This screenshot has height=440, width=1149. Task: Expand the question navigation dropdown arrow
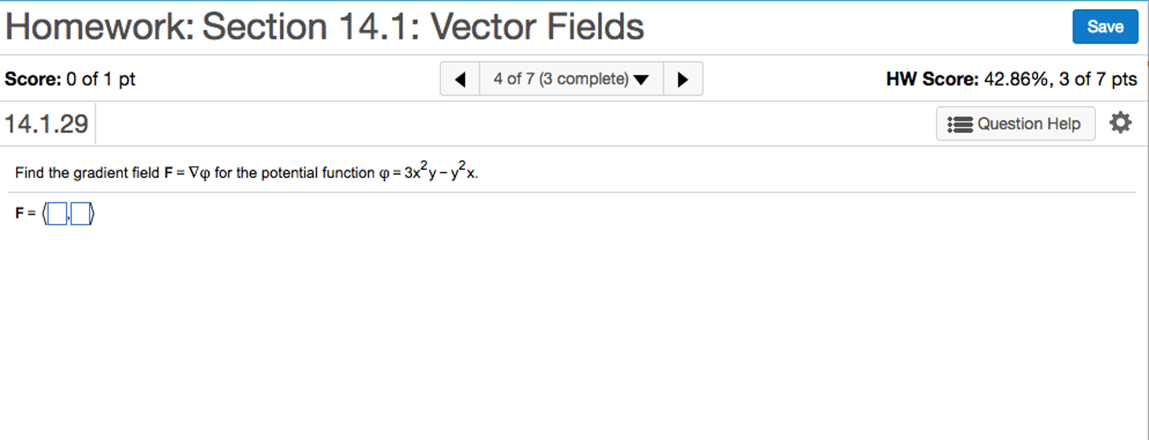click(640, 80)
